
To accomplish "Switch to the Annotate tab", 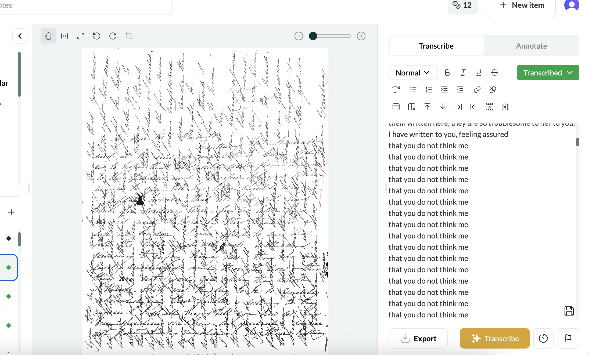I will click(x=531, y=46).
